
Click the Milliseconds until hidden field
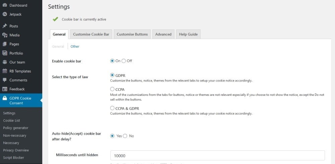217,155
